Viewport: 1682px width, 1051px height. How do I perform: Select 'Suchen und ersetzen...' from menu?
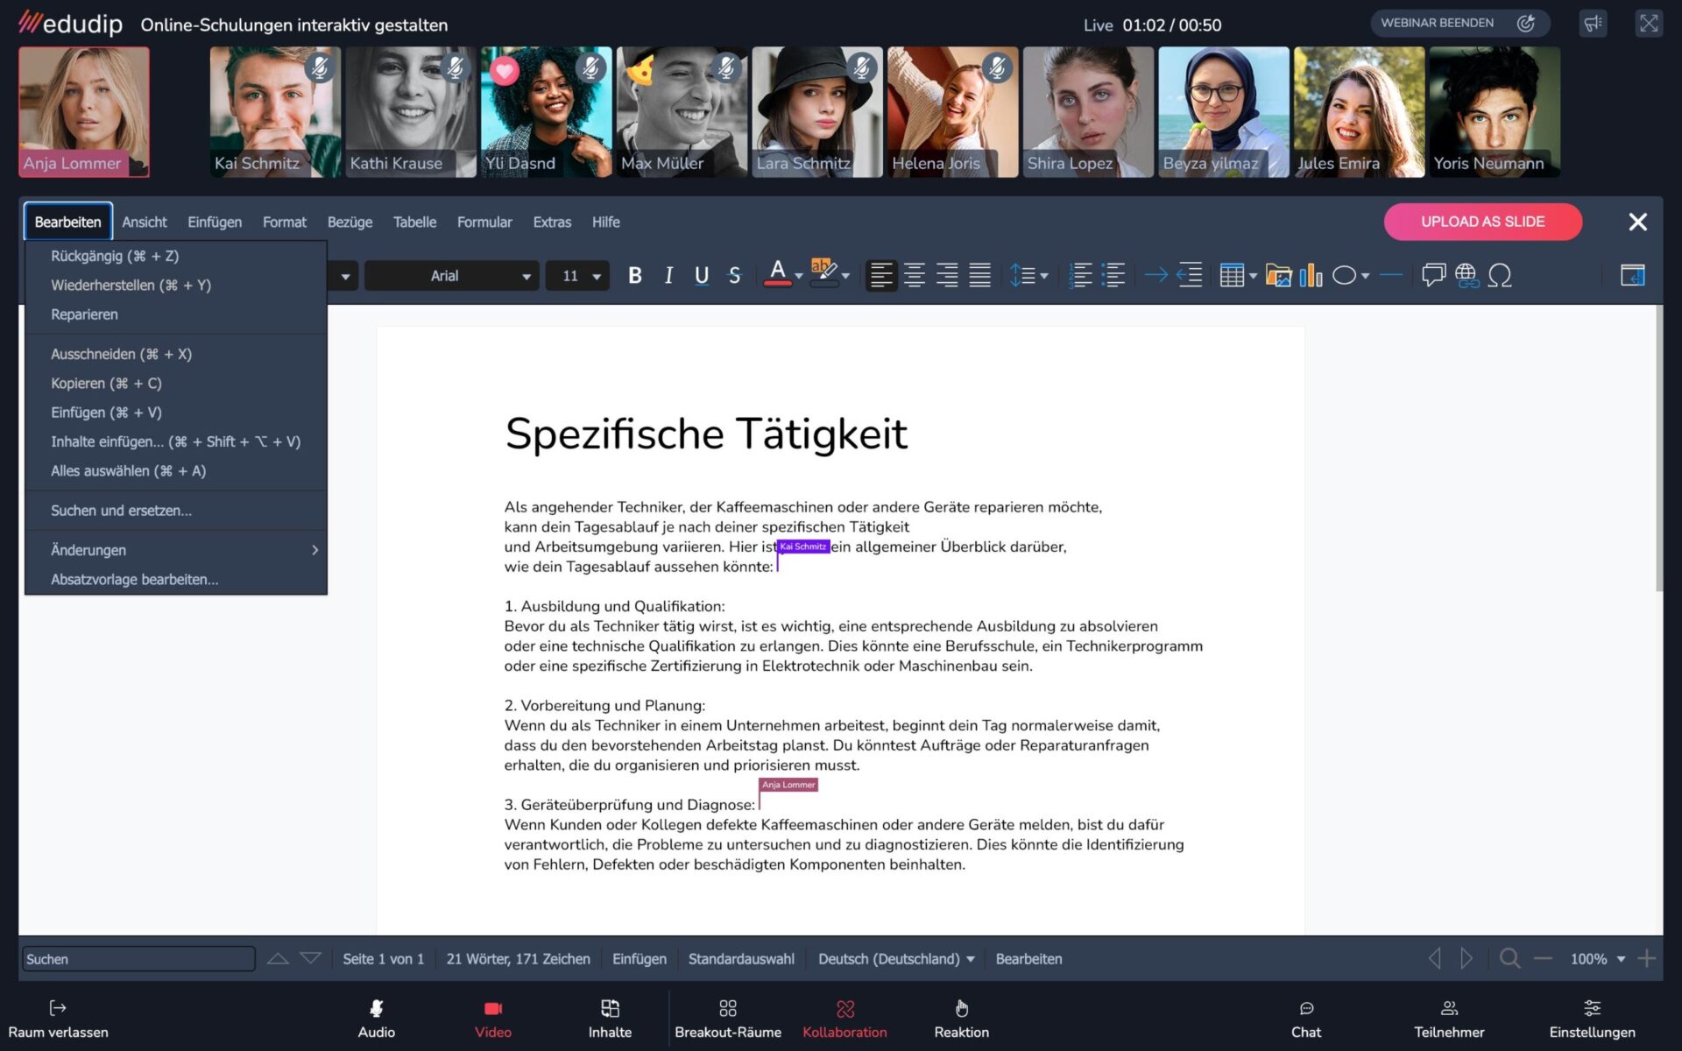(x=121, y=511)
